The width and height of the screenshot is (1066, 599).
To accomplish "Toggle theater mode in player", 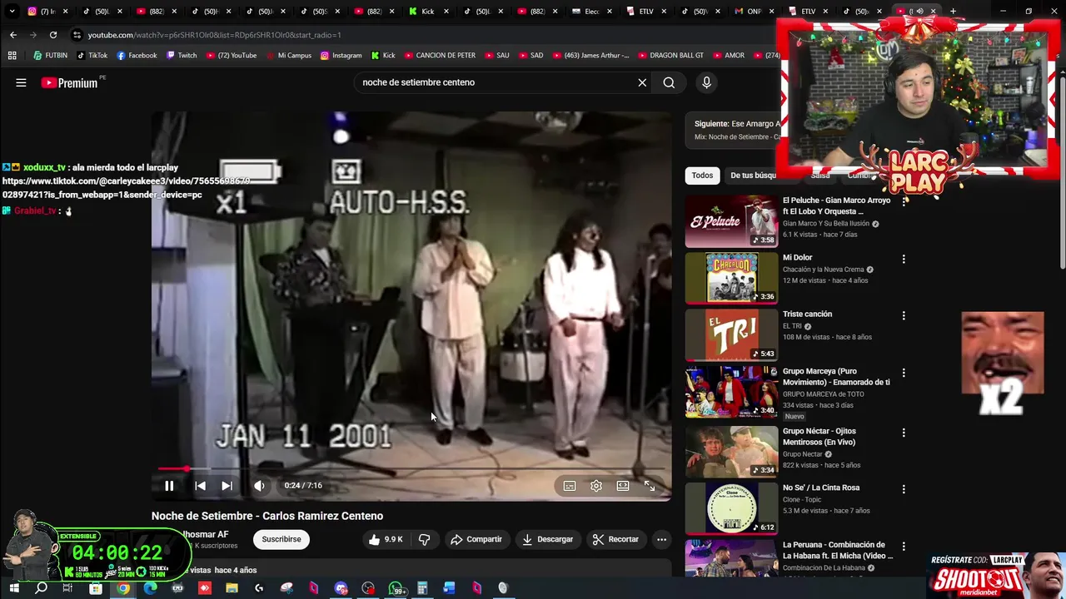I will tap(623, 486).
